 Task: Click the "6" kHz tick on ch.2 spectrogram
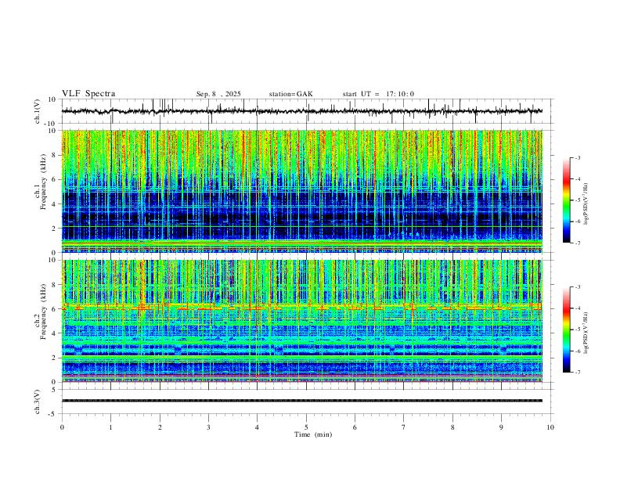[55, 309]
